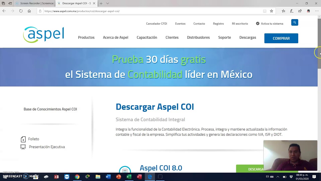
Task: Open Word from the taskbar
Action: [x=108, y=177]
